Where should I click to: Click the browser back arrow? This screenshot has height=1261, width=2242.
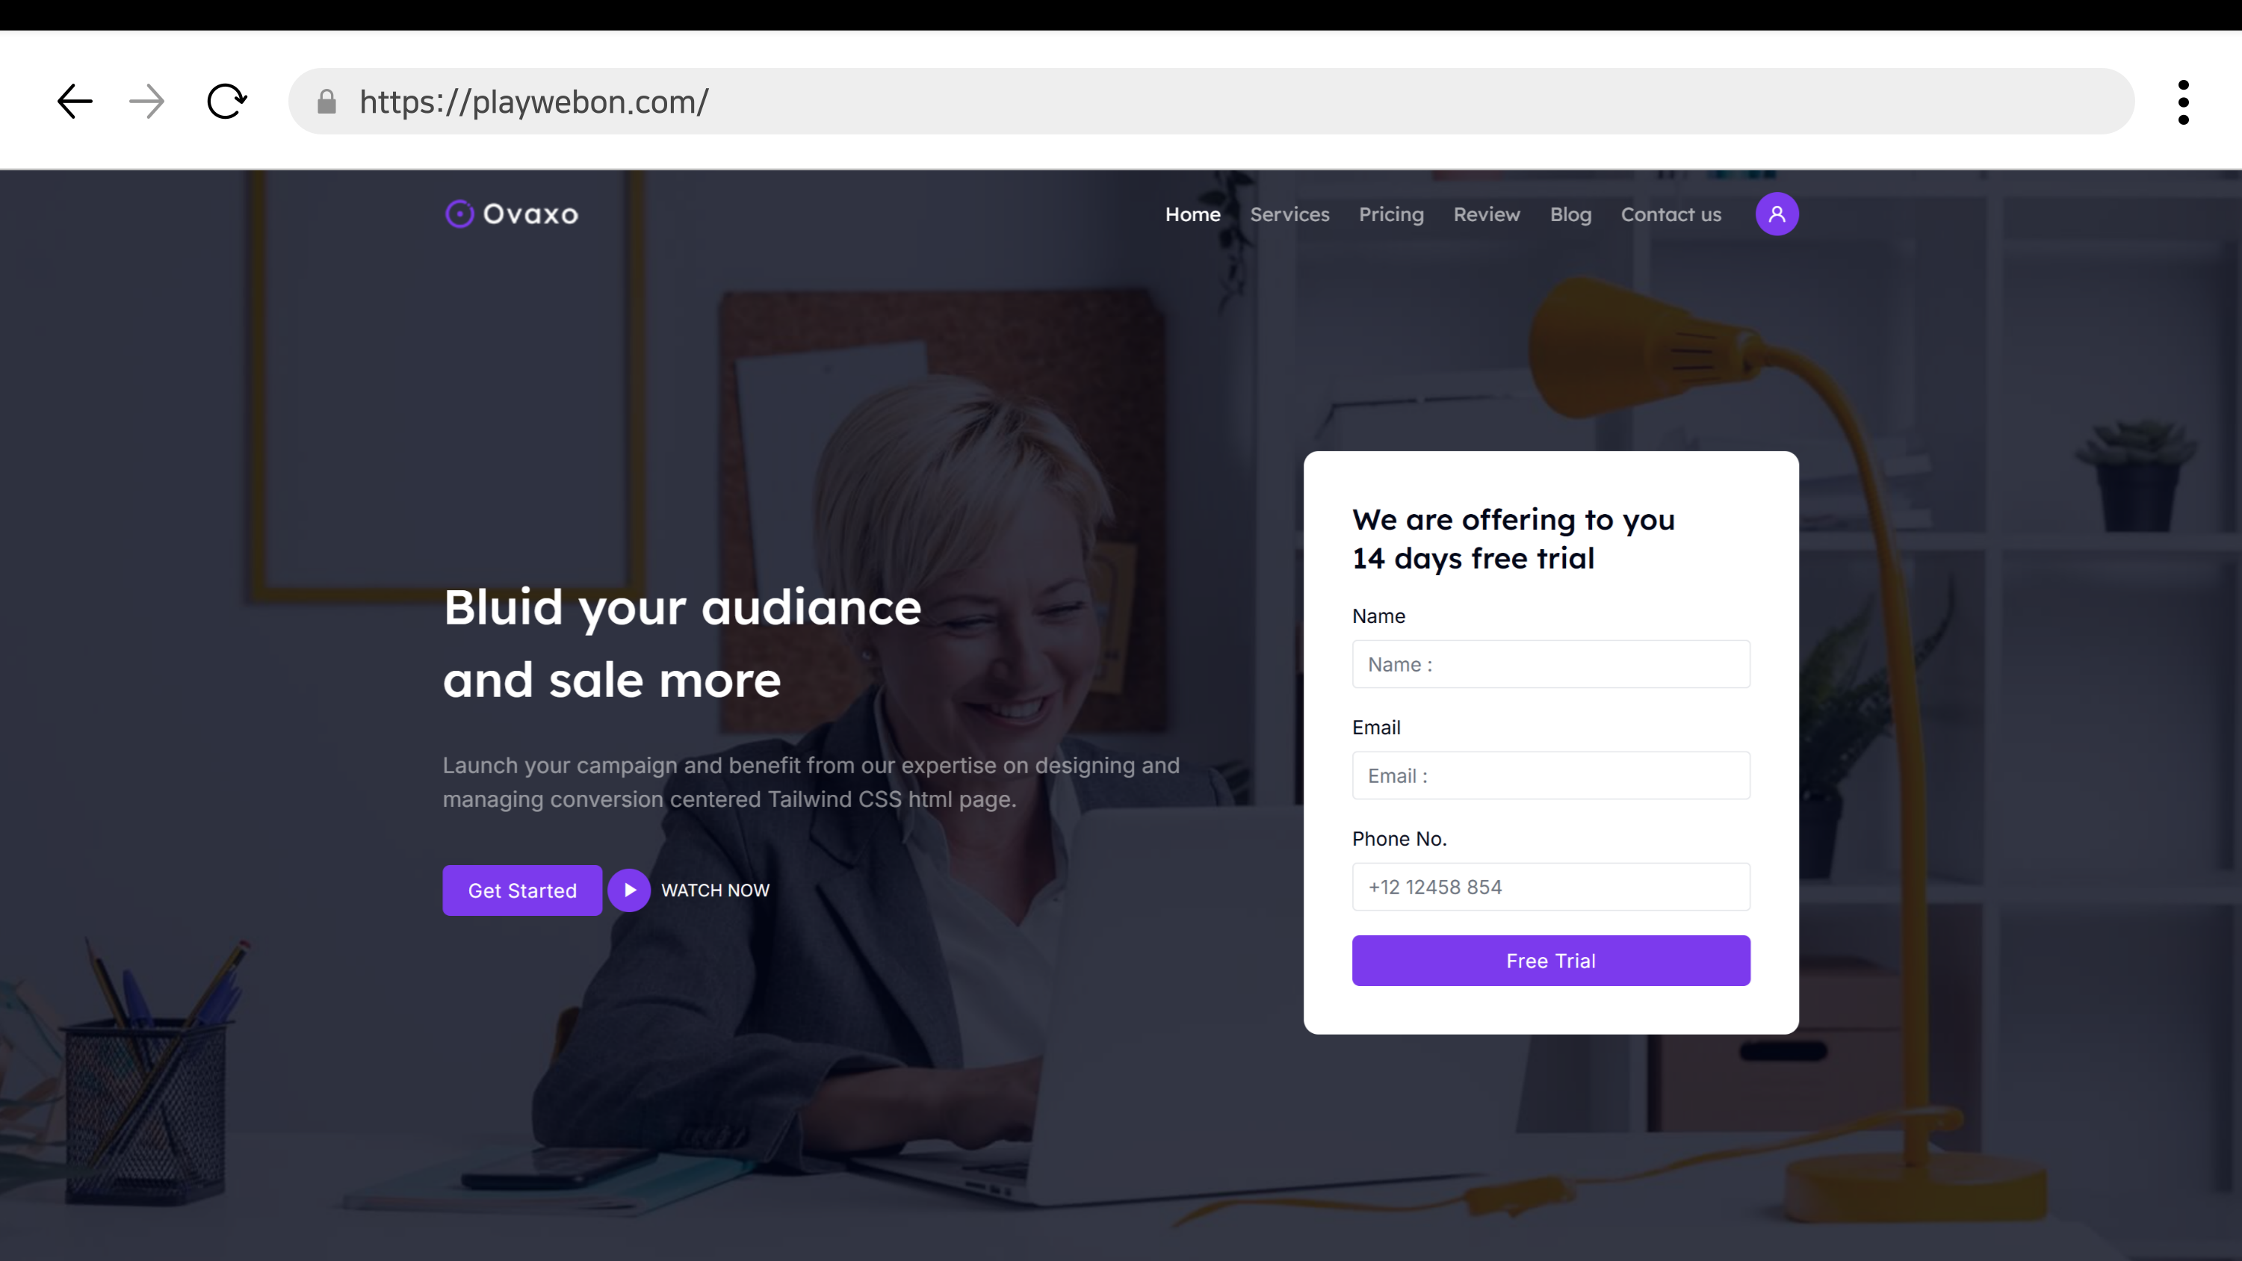click(75, 101)
